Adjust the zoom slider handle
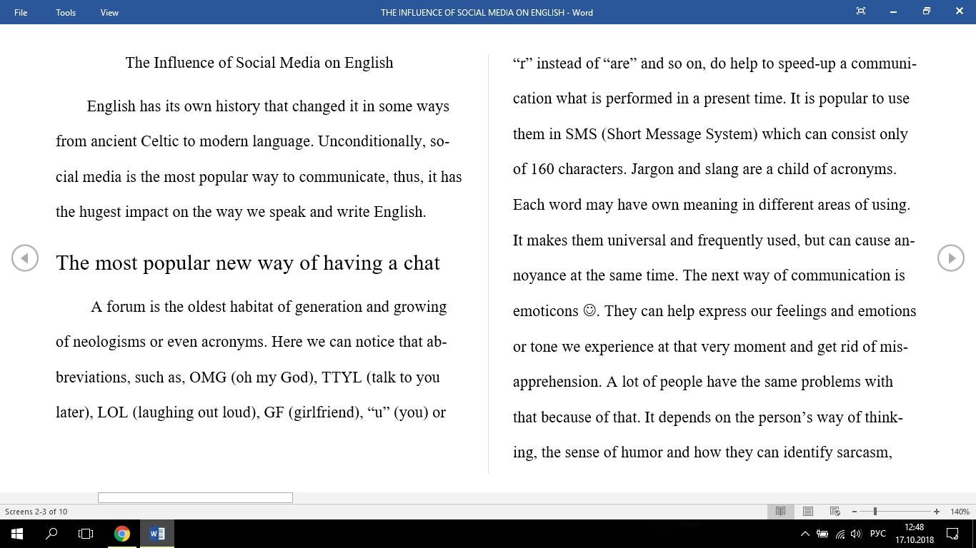The height and width of the screenshot is (548, 976). click(x=875, y=512)
